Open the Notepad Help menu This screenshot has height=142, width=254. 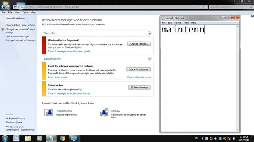[x=193, y=23]
